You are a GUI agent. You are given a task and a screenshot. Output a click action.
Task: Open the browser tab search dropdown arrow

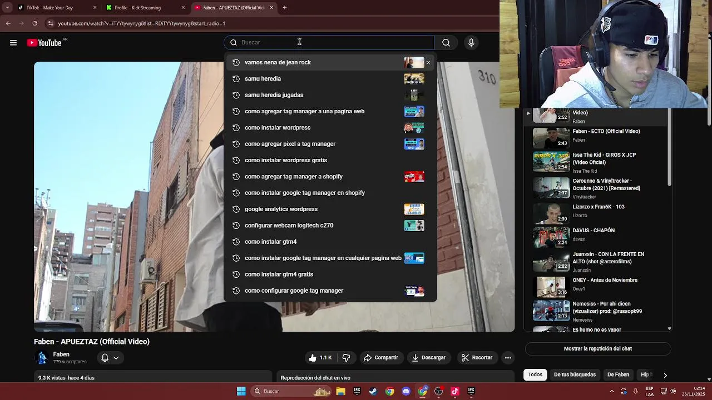click(x=7, y=8)
